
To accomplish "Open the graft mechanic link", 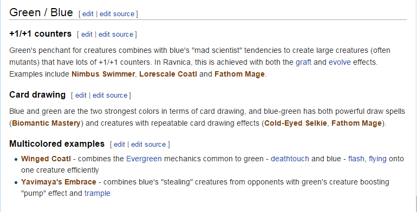I will 303,62.
